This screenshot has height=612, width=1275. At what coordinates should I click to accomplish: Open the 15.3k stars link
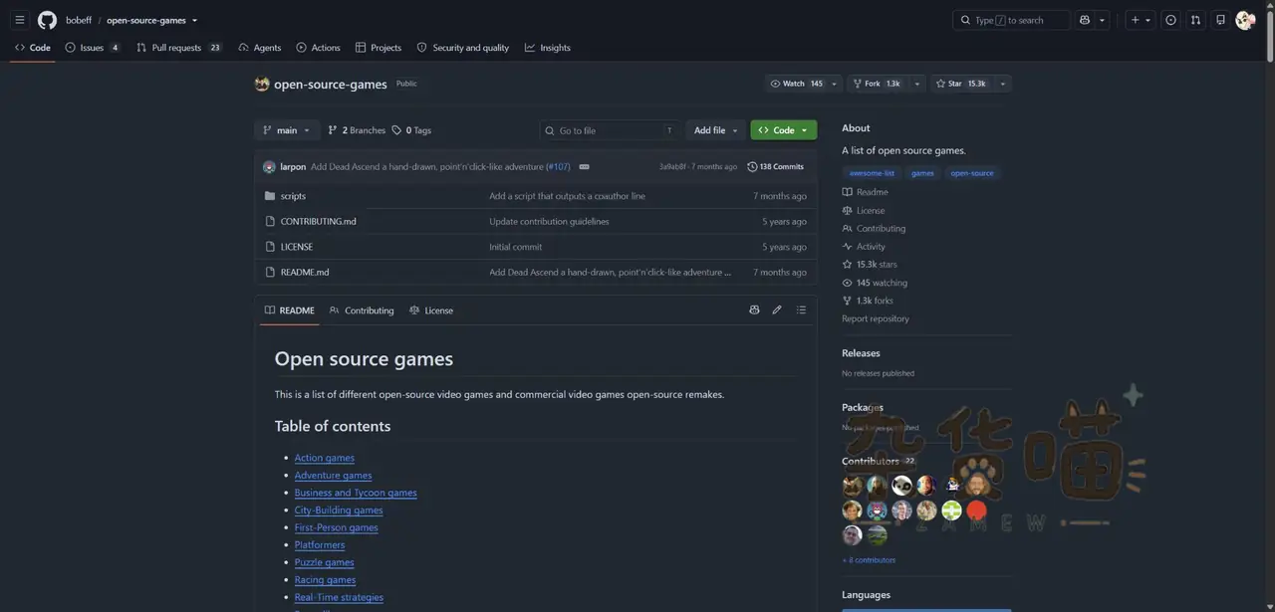[x=870, y=265]
